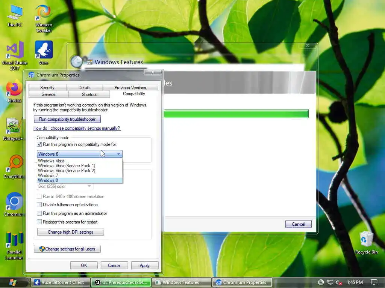
Task: Check Register this program for restart
Action: (39, 222)
